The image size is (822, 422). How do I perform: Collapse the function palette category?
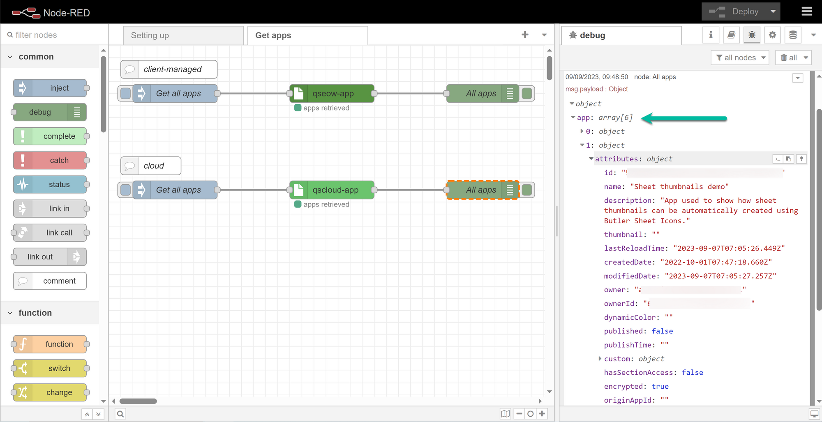click(50, 313)
